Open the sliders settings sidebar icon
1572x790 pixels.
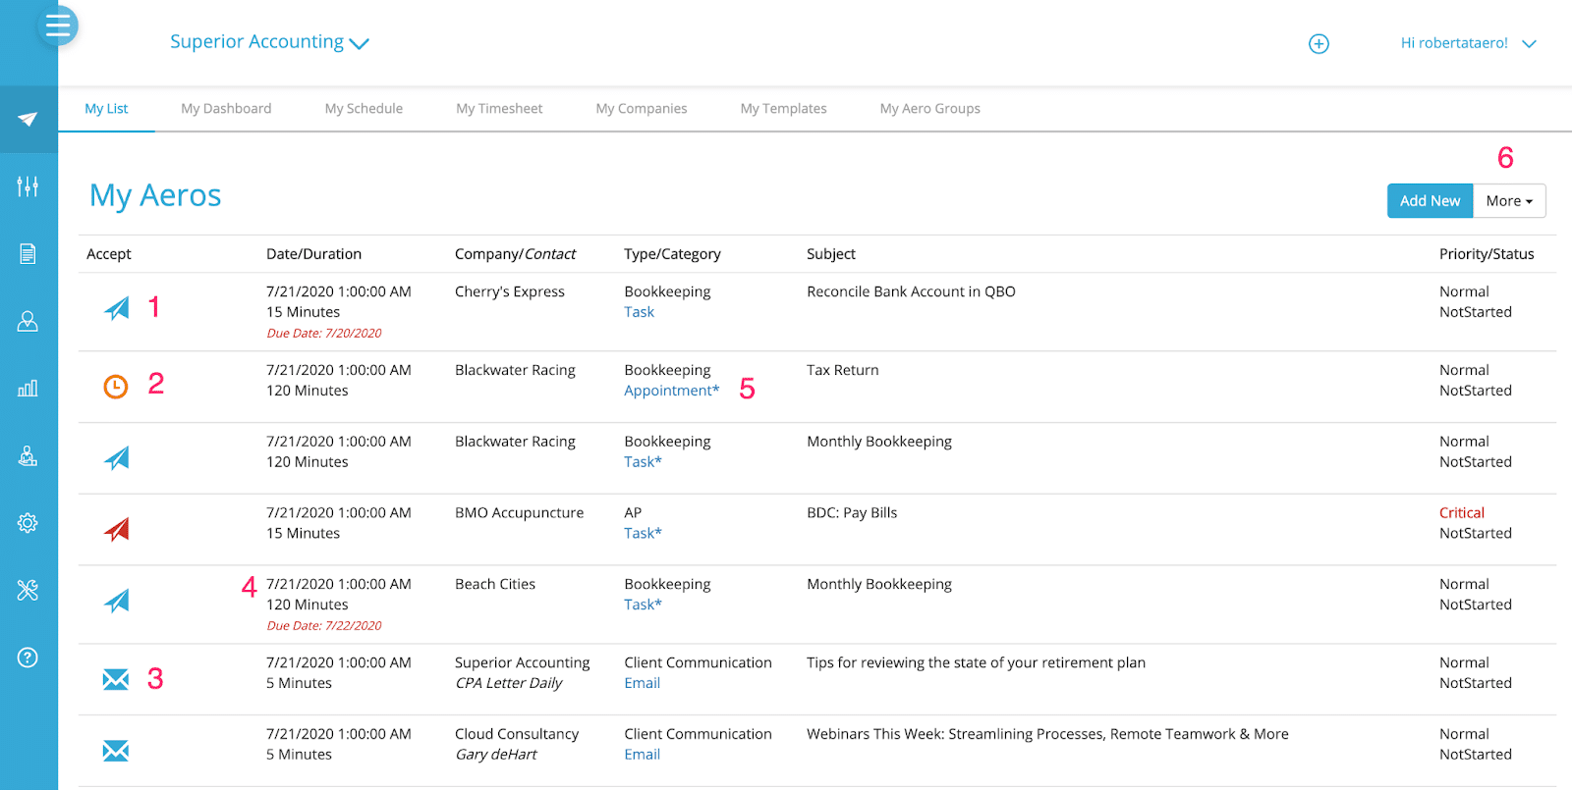tap(28, 186)
